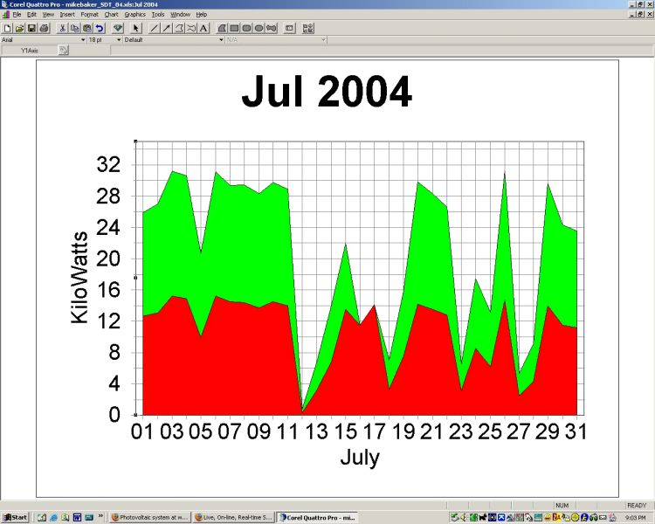Click the New file icon
This screenshot has height=524, width=655.
click(7, 28)
